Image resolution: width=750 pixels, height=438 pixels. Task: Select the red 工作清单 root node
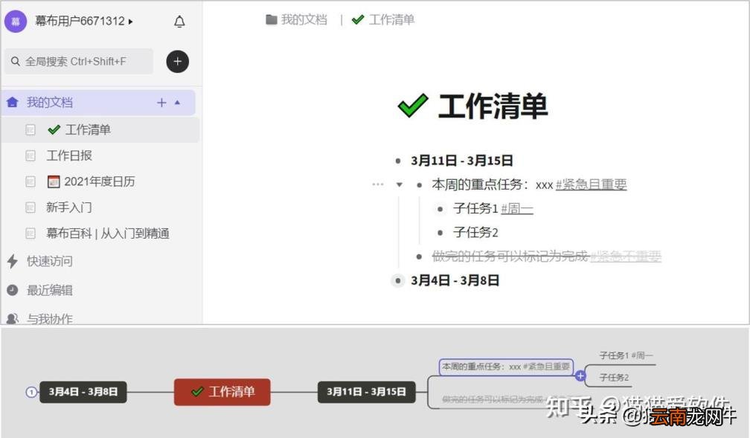coord(222,392)
